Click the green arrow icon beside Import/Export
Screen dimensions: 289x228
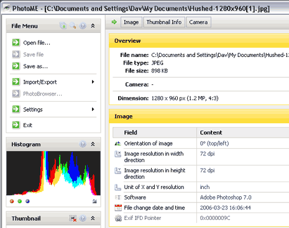[x=16, y=82]
